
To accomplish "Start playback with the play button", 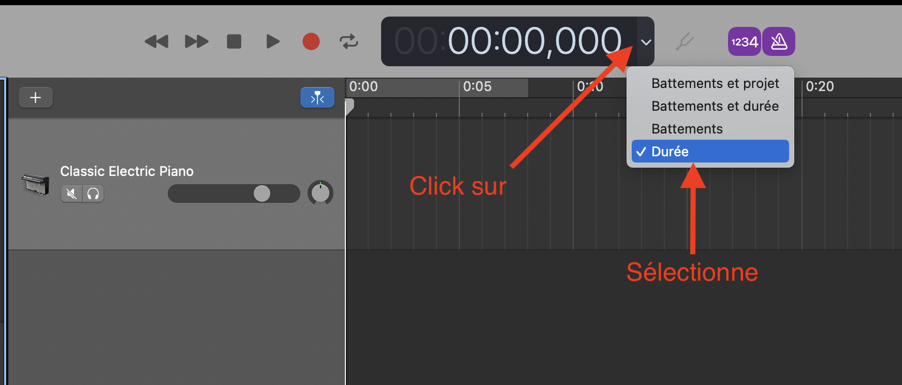I will 272,41.
